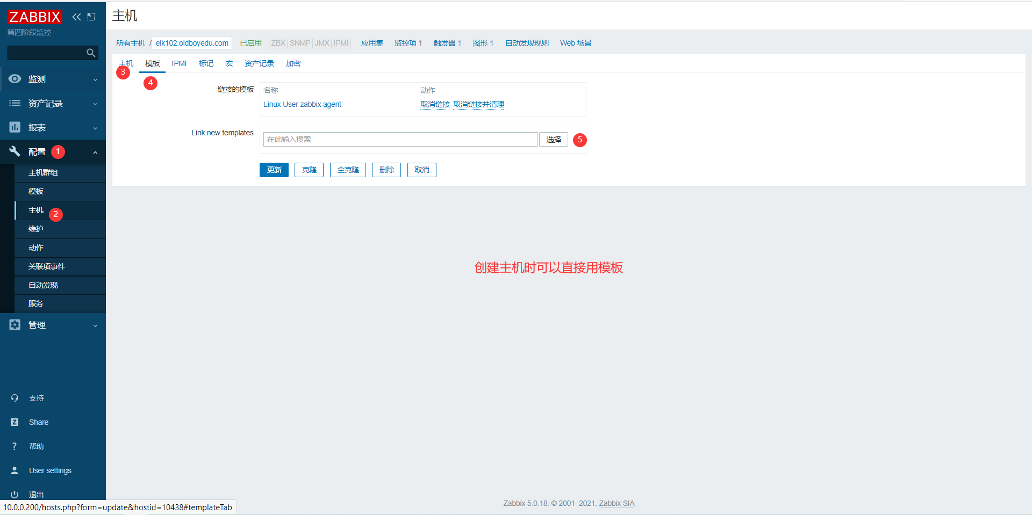
Task: Open the Zabbix Share icon
Action: 15,422
